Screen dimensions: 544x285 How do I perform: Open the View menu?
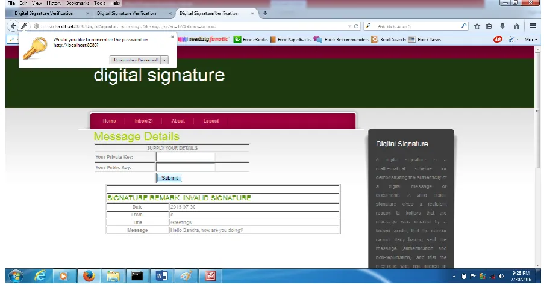tap(37, 3)
